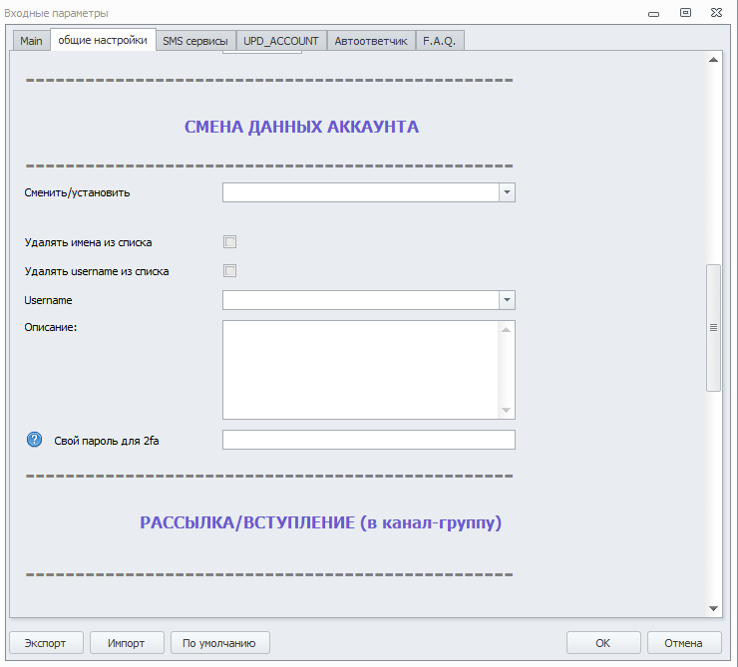Click the 'Свой пароль для 2fa' label

[107, 441]
